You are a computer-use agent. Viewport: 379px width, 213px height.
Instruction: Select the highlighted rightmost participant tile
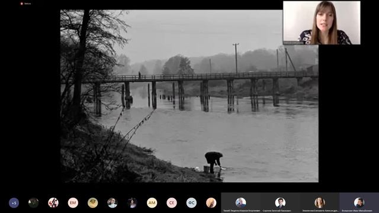(359, 203)
